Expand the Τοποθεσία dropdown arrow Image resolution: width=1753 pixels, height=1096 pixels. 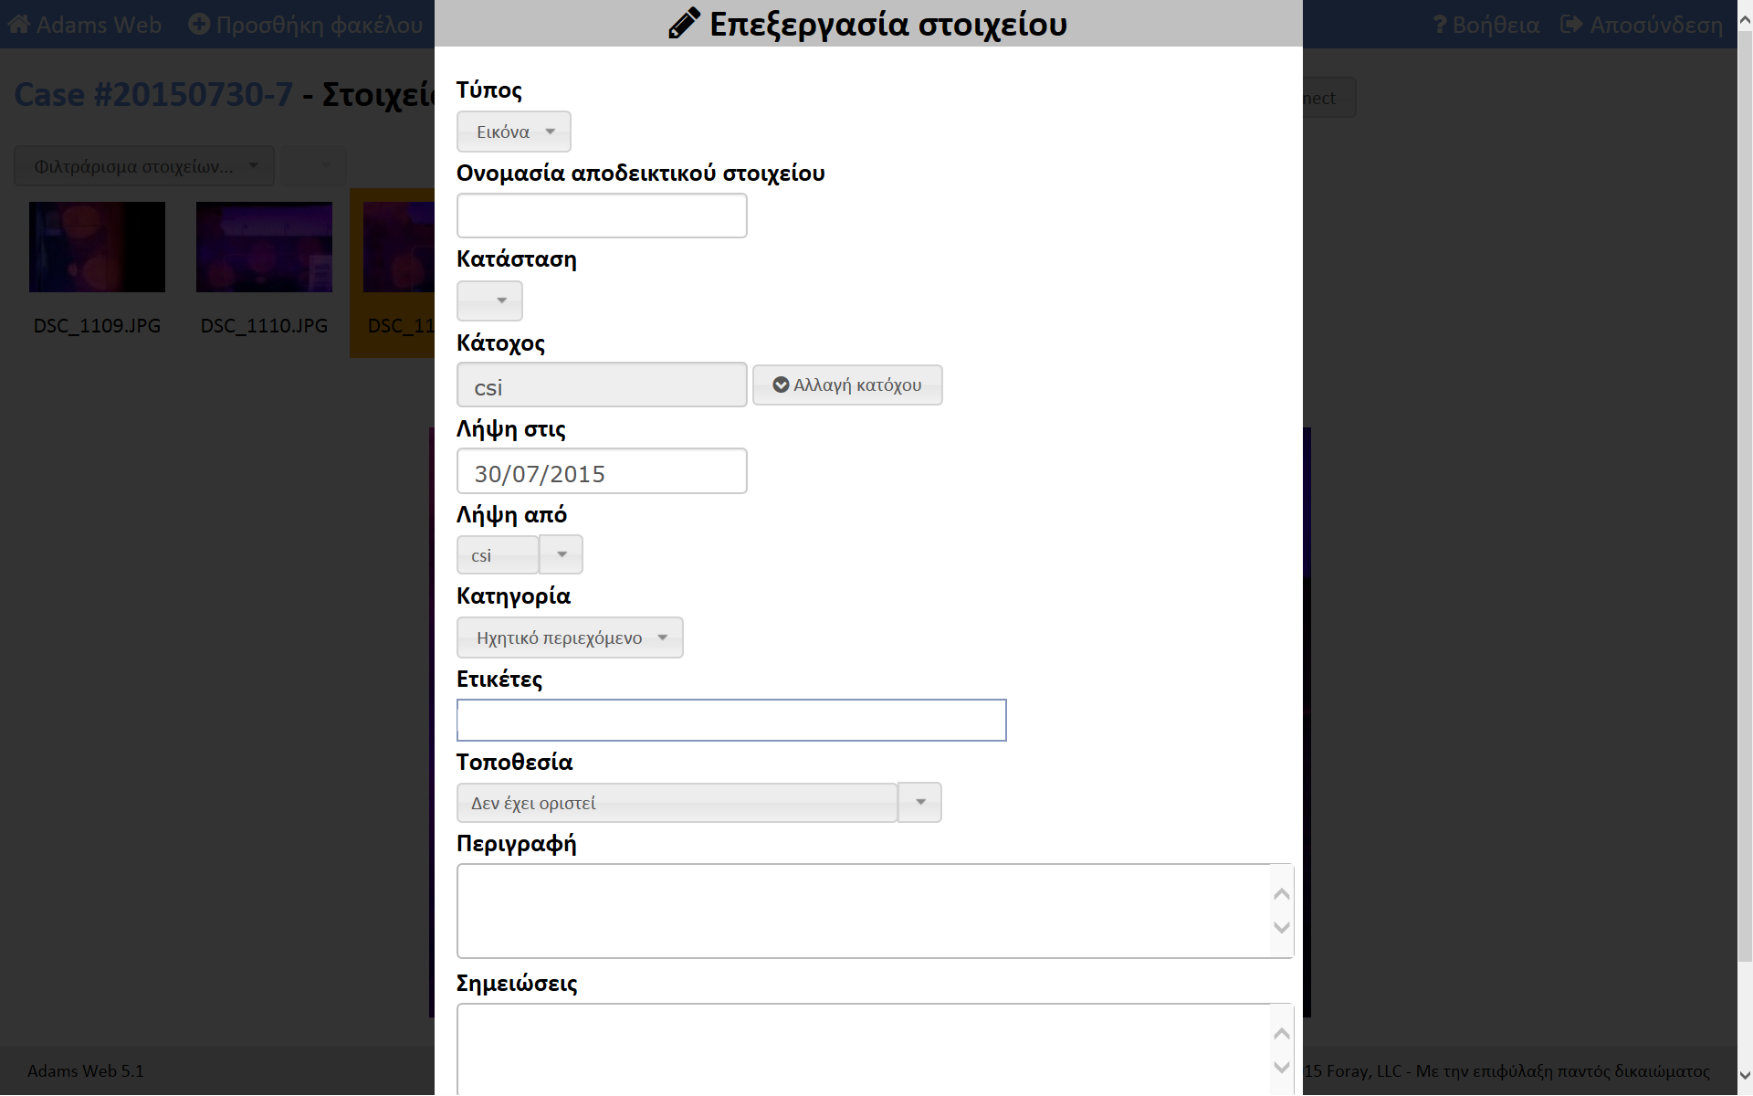pos(920,803)
